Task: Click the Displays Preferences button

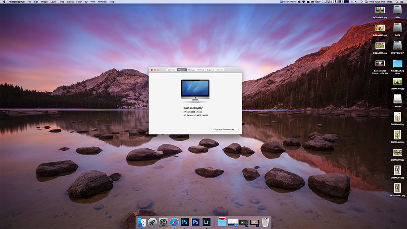Action: [x=225, y=129]
